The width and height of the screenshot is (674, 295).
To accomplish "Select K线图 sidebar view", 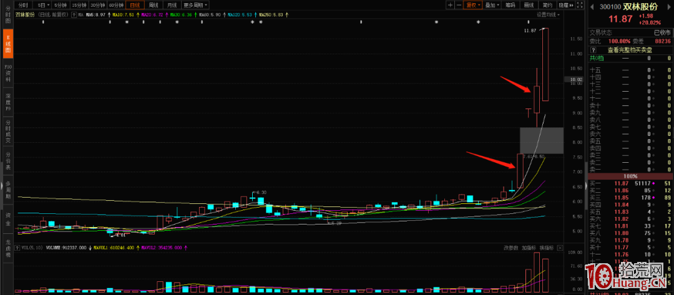I will pos(7,44).
